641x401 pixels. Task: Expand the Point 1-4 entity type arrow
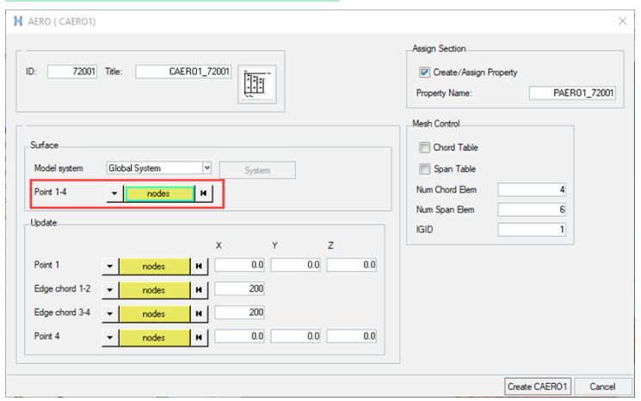pos(114,194)
